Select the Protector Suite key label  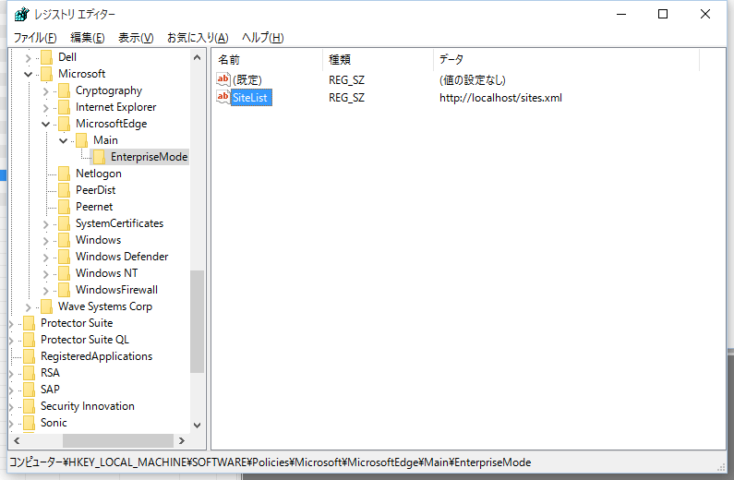(77, 323)
